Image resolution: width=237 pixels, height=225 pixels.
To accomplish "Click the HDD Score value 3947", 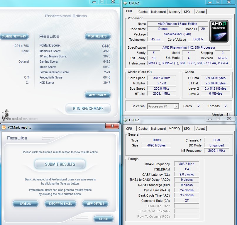I will click(107, 83).
